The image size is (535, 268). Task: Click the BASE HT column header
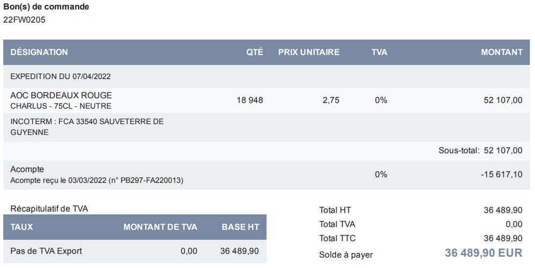(x=240, y=227)
